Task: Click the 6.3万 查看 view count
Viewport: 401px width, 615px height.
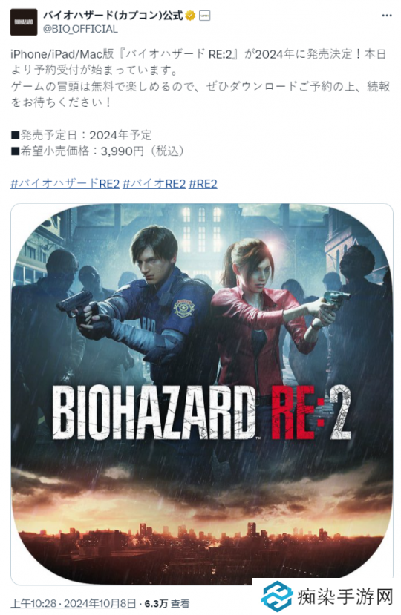Action: 167,603
